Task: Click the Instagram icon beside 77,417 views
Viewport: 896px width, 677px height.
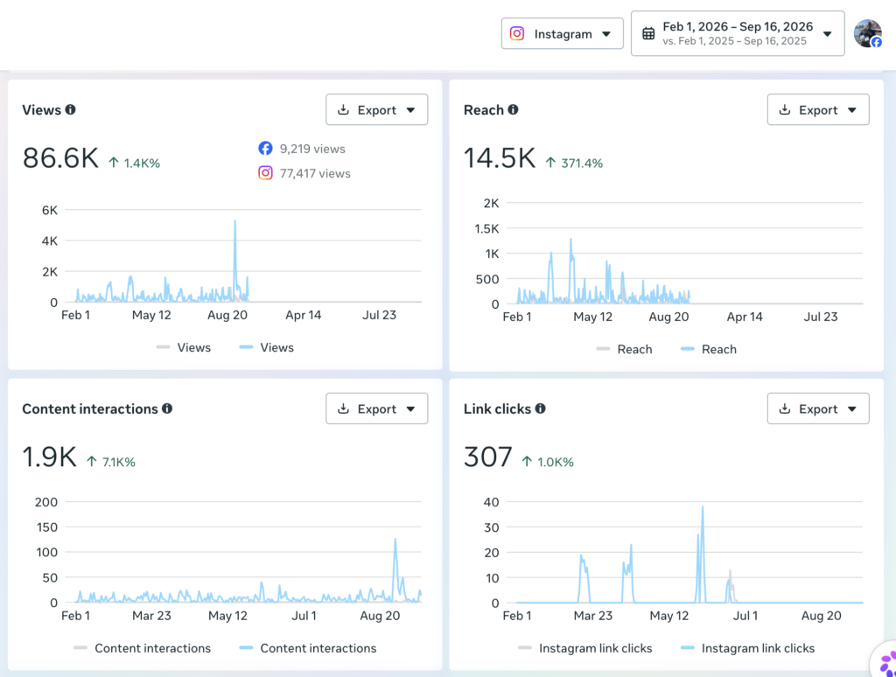Action: tap(266, 173)
